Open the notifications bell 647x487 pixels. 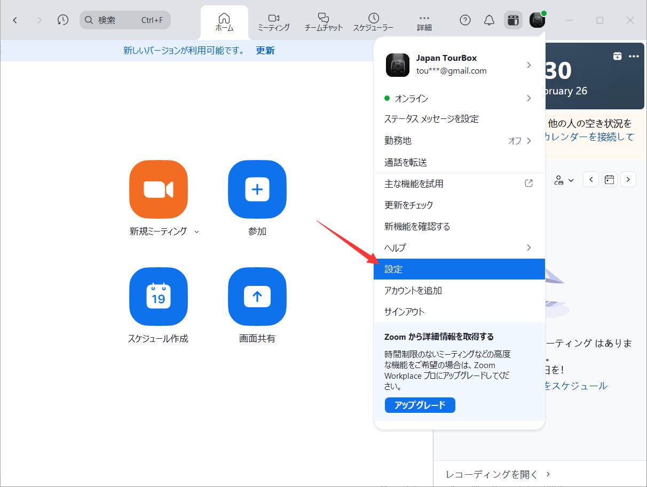point(489,20)
